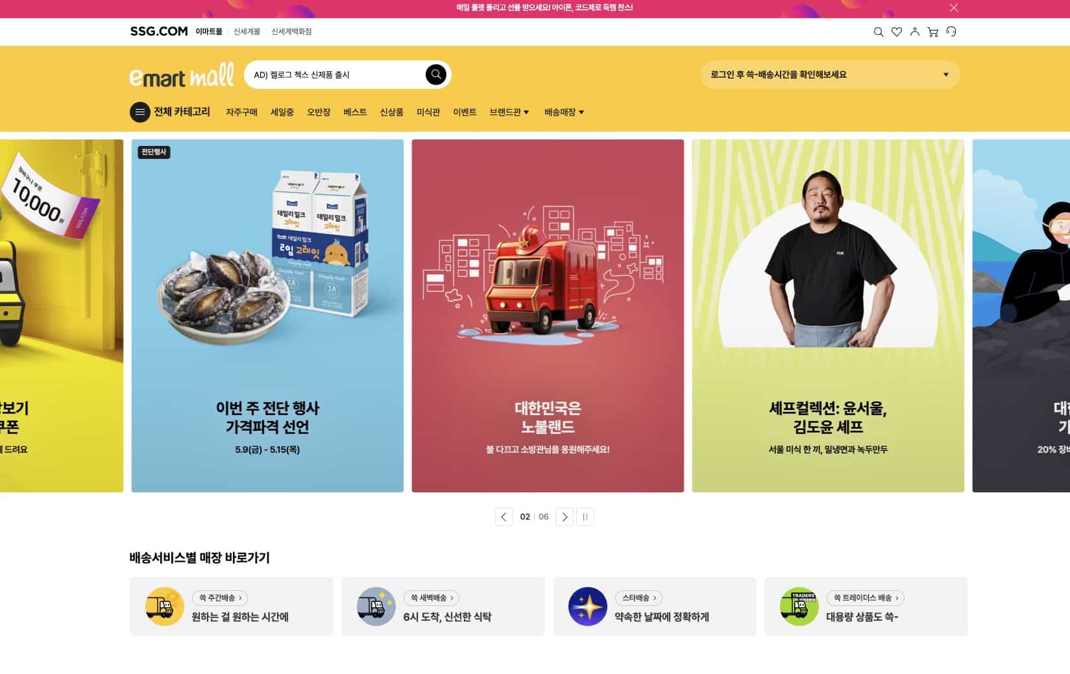1070x674 pixels.
Task: Go to previous banner slide arrow
Action: click(504, 517)
